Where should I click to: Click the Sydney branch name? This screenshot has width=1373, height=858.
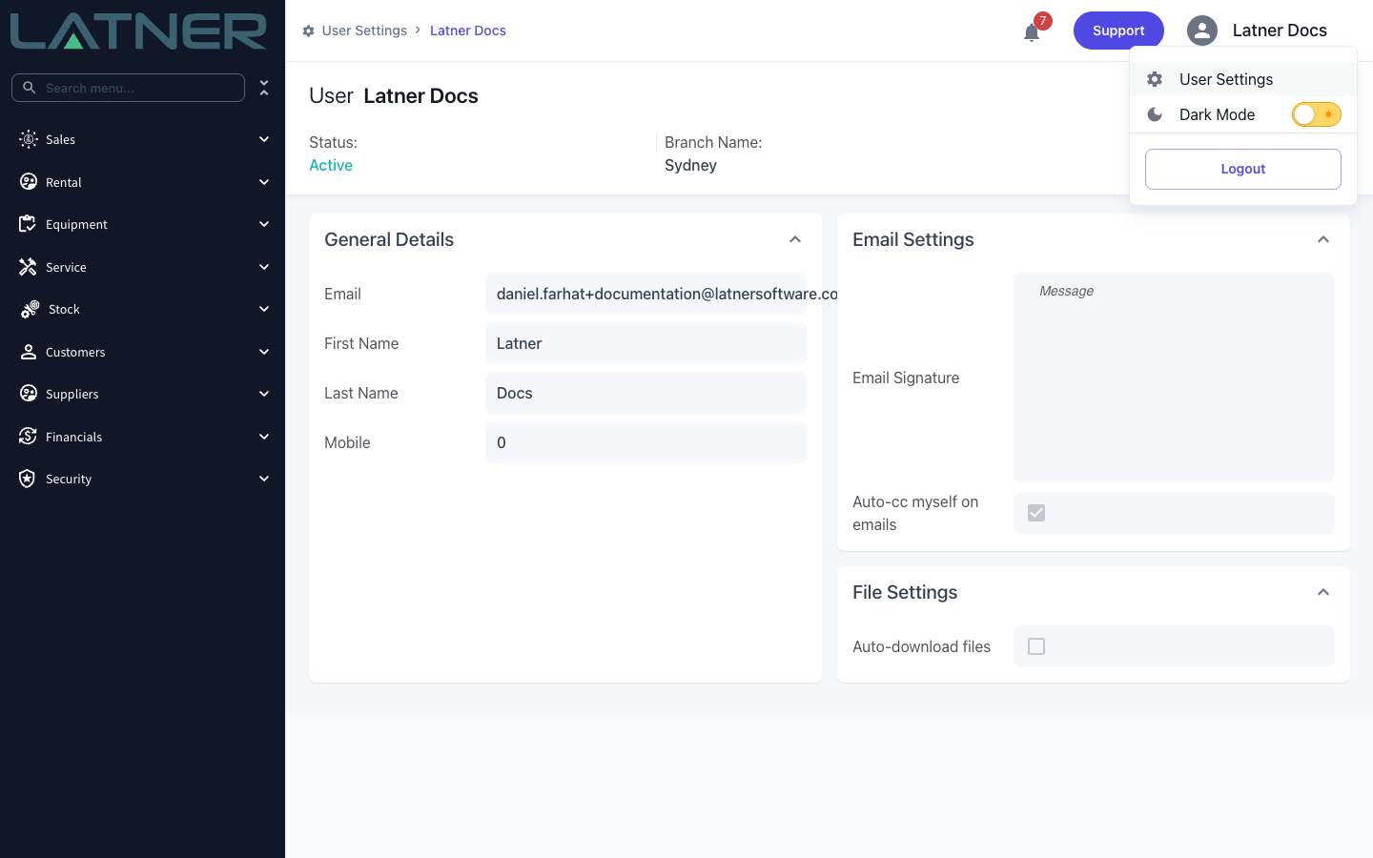point(690,165)
